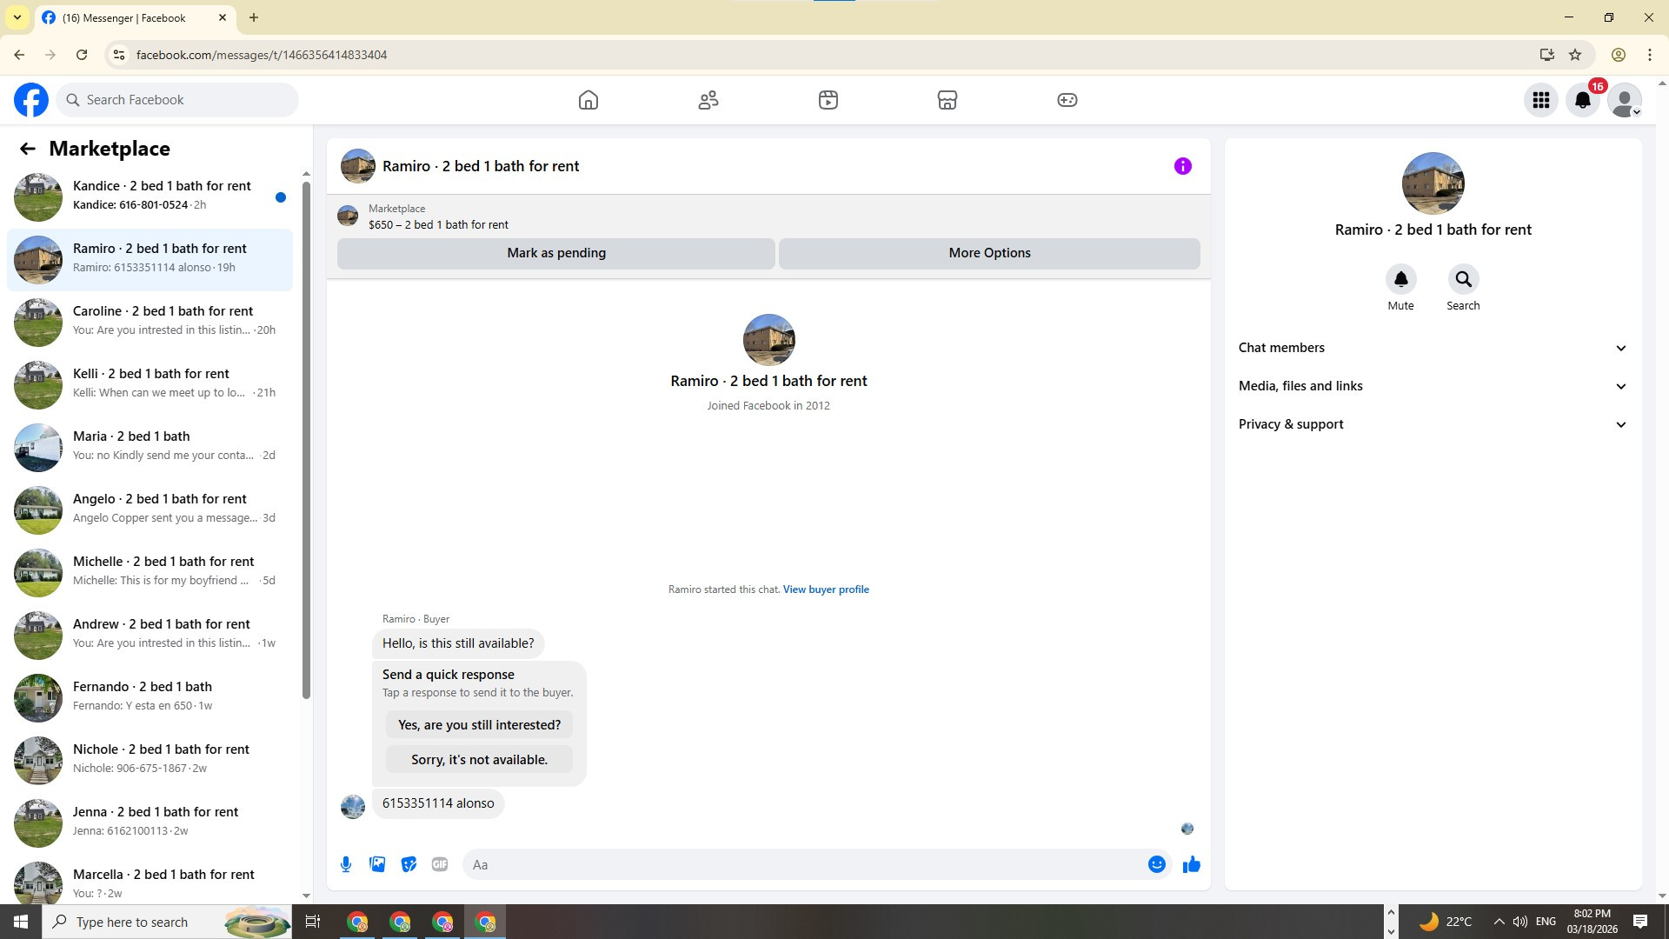Expand Privacy & support section
The image size is (1669, 939).
click(1433, 424)
